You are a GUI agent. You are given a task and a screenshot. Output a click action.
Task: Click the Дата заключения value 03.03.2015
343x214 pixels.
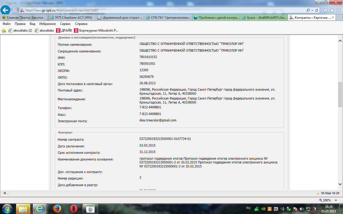147,146
